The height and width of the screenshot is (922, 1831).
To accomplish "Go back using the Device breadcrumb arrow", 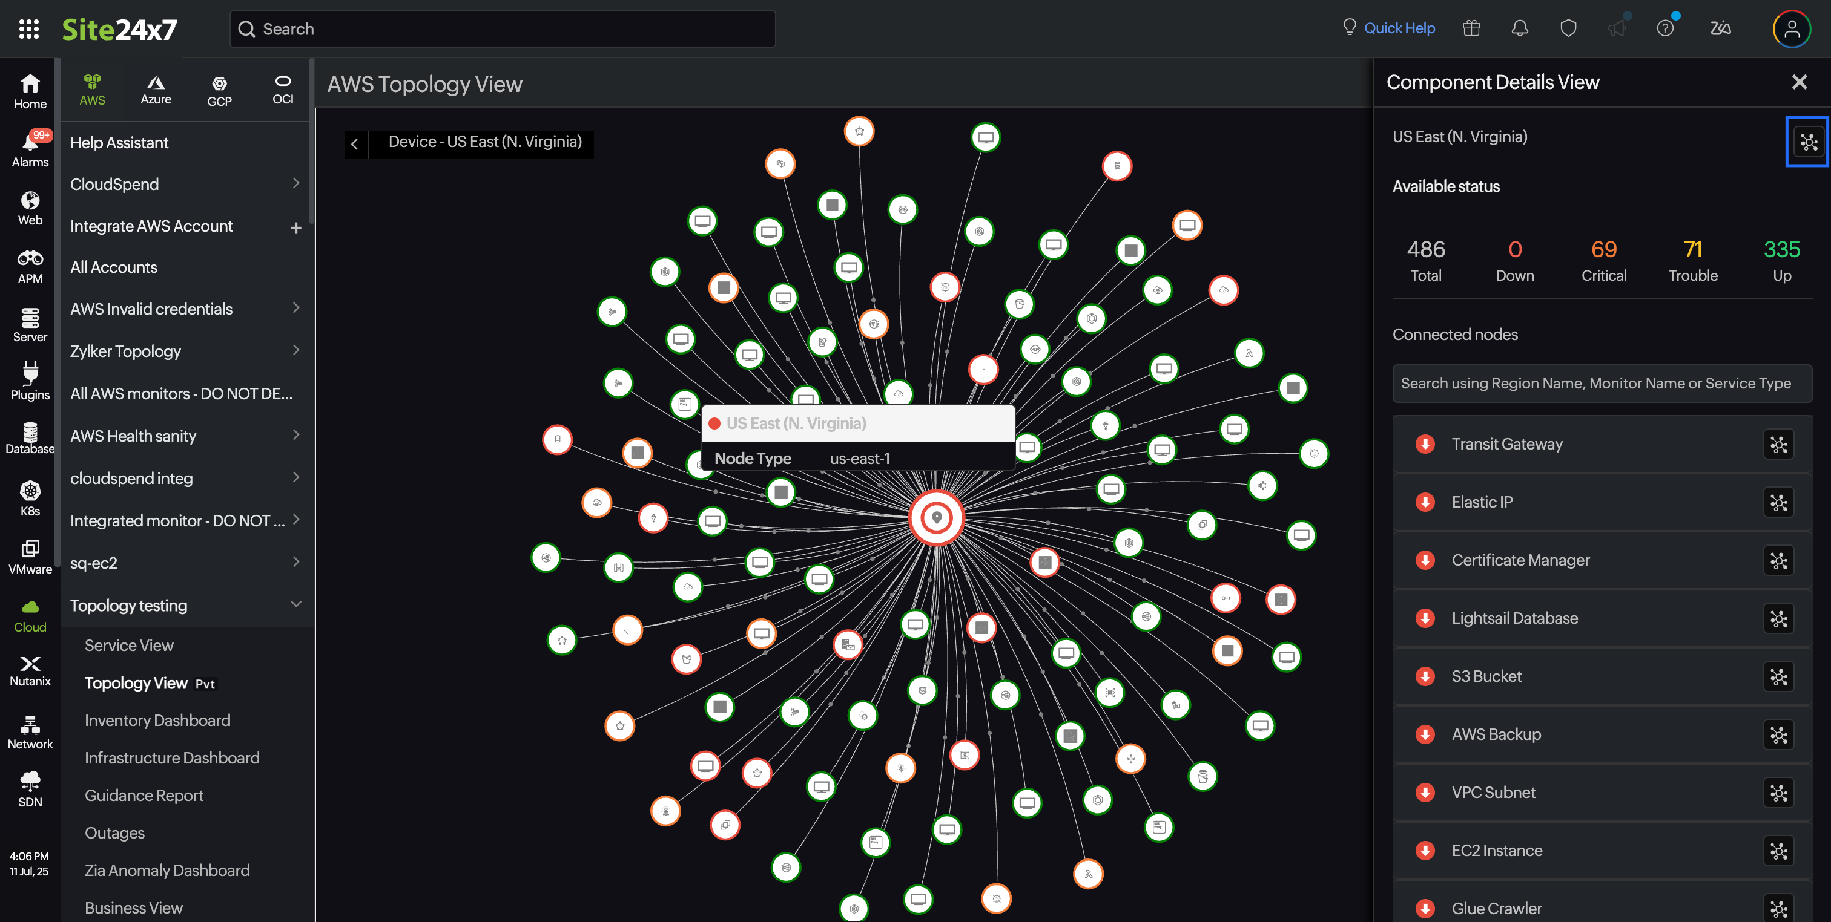I will point(355,143).
